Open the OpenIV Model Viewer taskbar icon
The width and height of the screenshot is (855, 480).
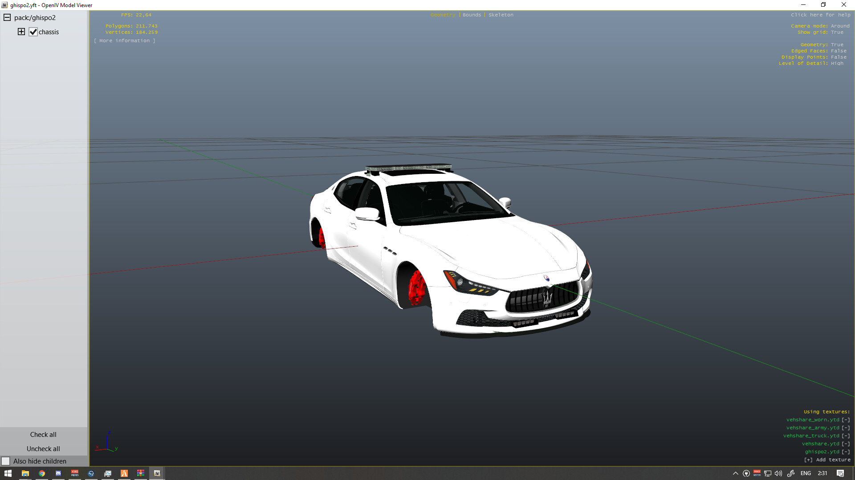click(x=157, y=473)
